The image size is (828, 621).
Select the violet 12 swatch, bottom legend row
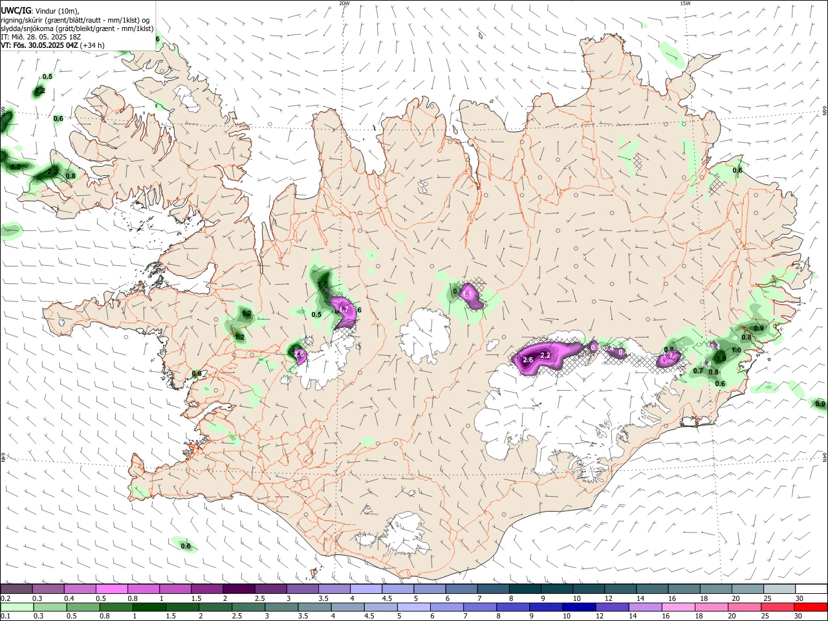(x=613, y=607)
